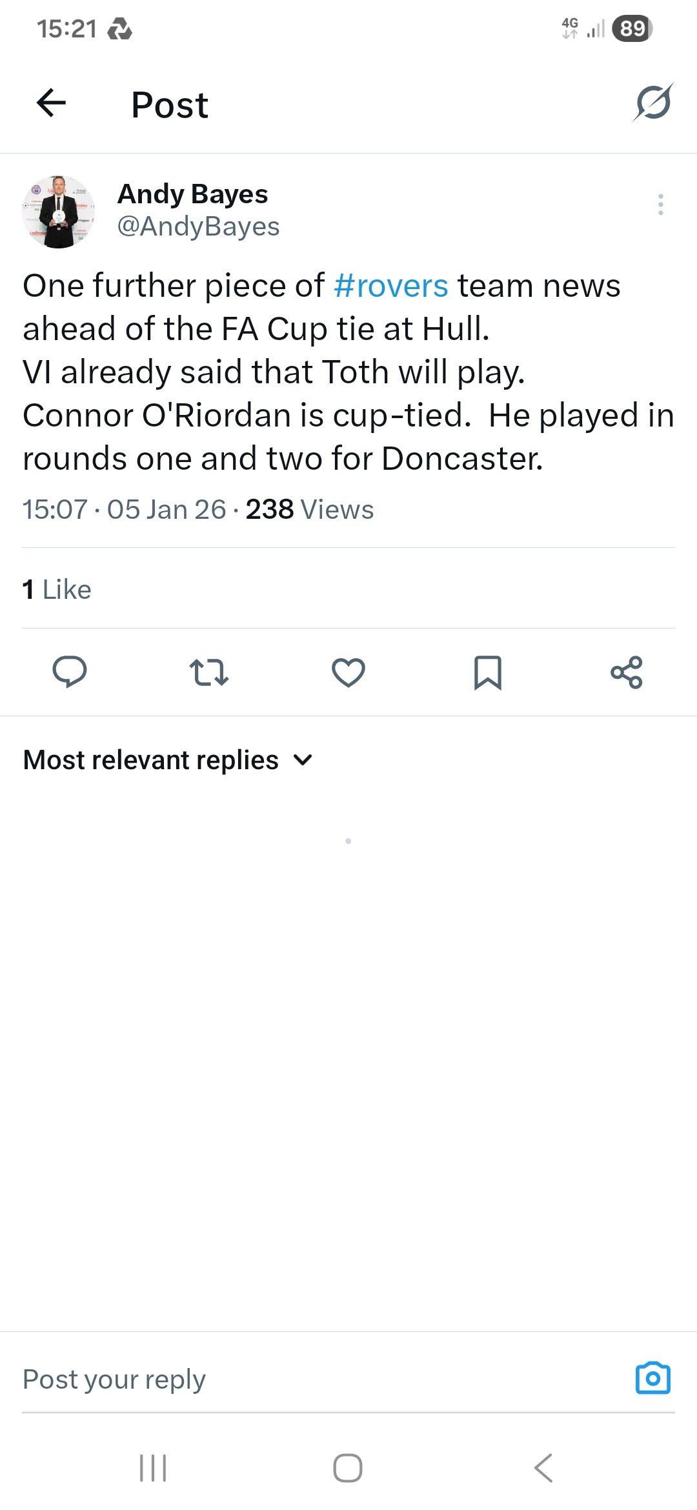Screen dimensions: 697x1510
Task: Open the #rovers hashtag link
Action: click(x=391, y=286)
